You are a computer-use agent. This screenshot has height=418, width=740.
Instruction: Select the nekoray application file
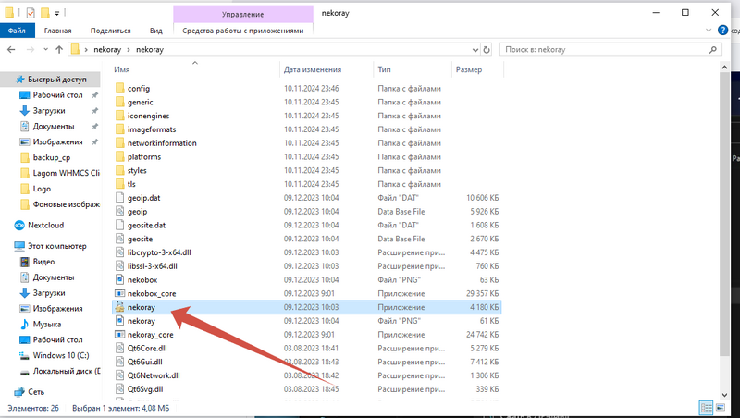coord(141,306)
